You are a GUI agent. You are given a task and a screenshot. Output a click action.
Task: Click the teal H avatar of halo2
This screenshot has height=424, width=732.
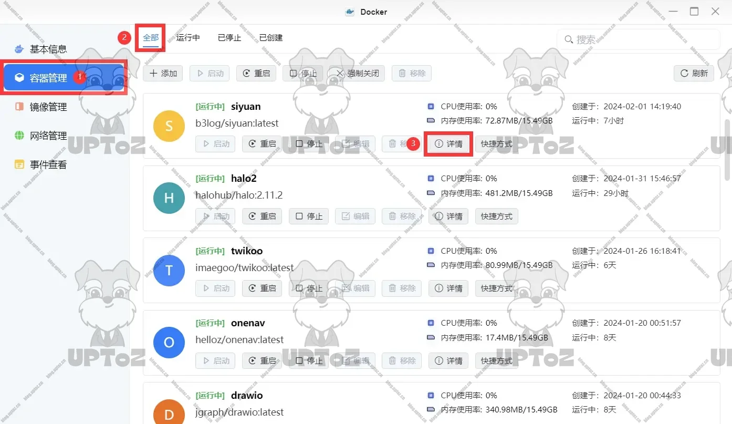click(169, 198)
